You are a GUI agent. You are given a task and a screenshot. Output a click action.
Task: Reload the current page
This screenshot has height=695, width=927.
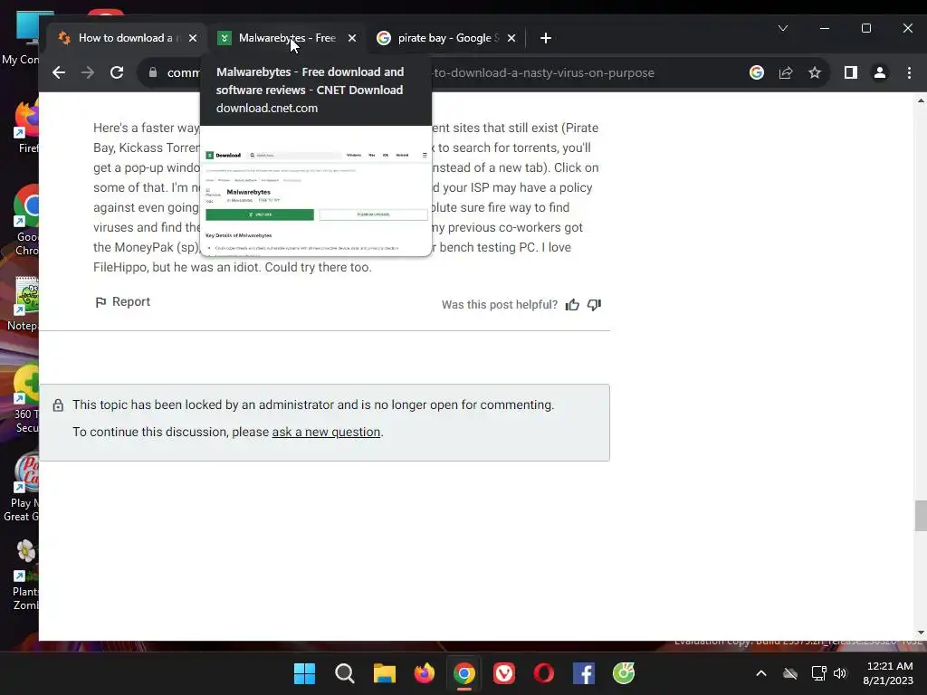pos(117,72)
